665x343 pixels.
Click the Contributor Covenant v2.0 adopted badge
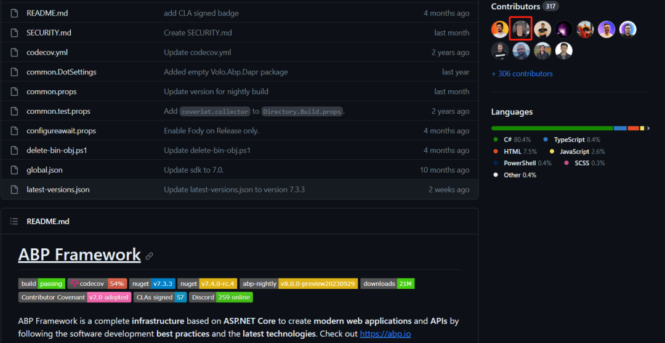click(75, 298)
